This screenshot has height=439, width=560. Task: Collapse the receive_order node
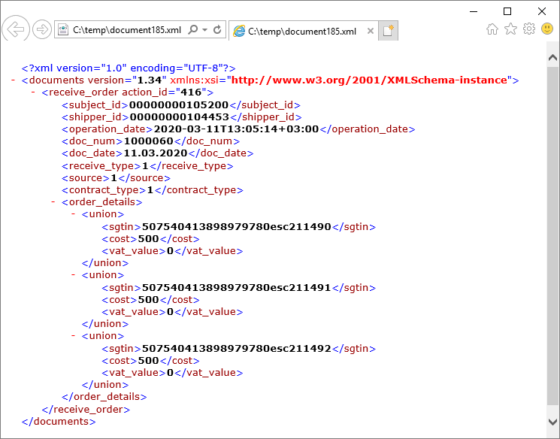pyautogui.click(x=33, y=92)
